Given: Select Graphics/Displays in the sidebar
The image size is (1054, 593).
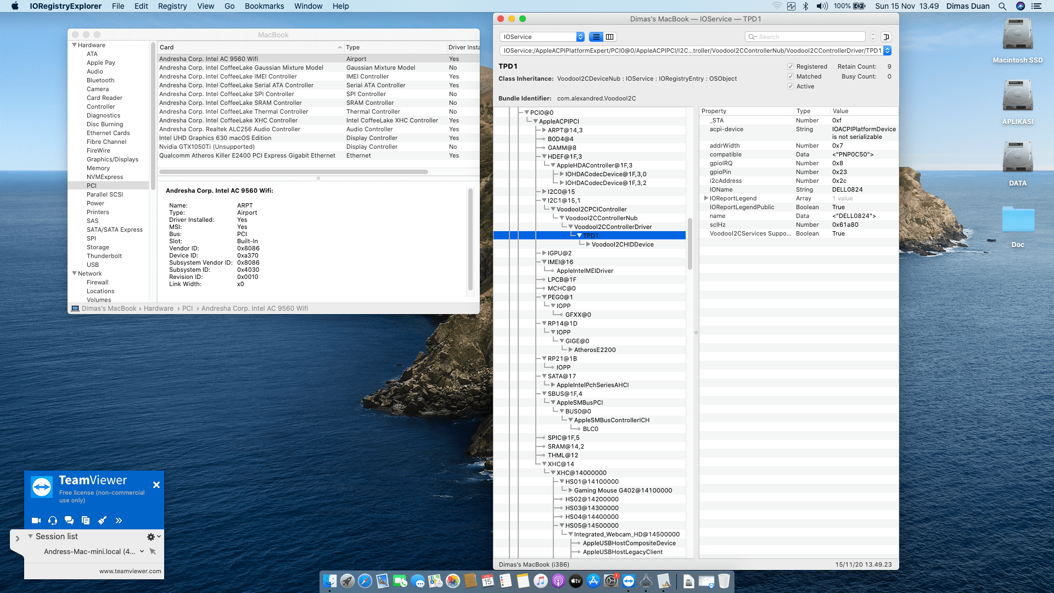Looking at the screenshot, I should (113, 159).
